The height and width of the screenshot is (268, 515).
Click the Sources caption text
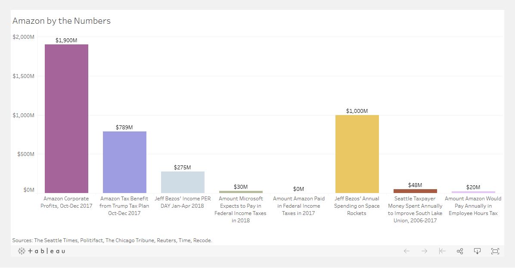[x=112, y=240]
